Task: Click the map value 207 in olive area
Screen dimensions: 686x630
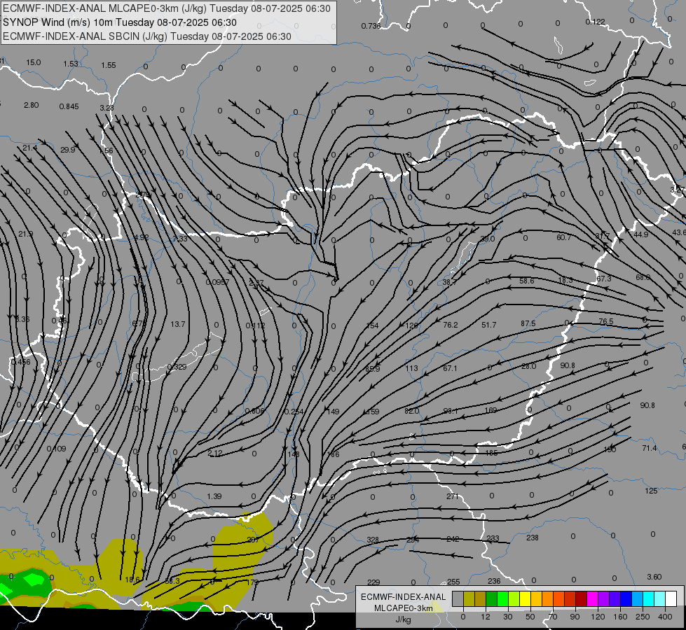Action: click(x=254, y=540)
